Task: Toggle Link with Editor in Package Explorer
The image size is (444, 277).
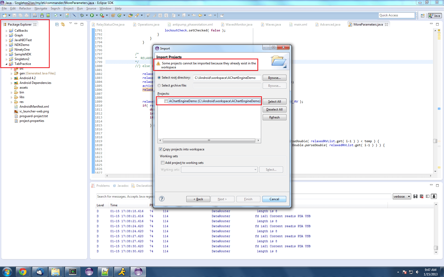Action: tap(63, 24)
